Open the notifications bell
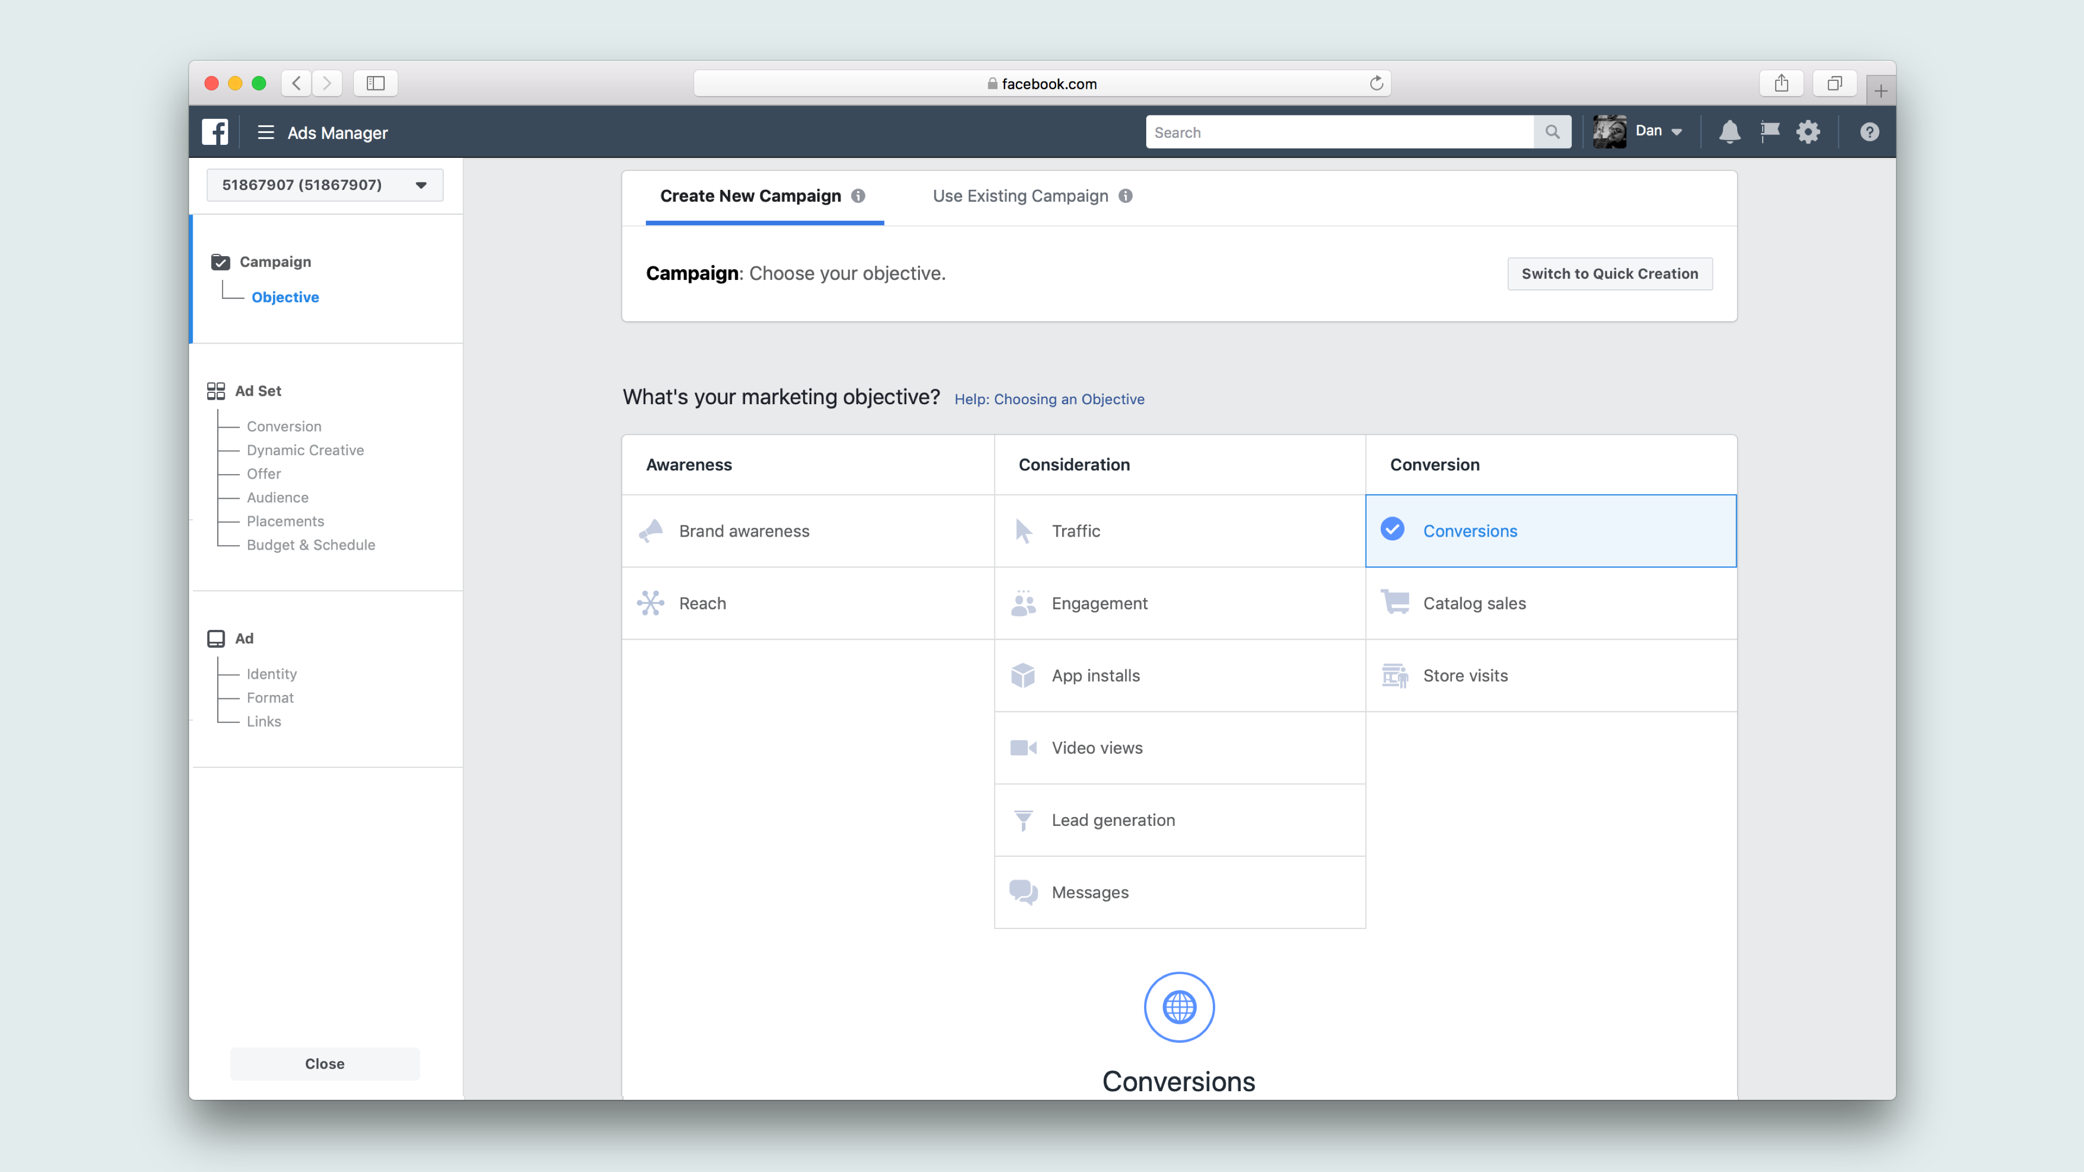The width and height of the screenshot is (2084, 1172). tap(1730, 132)
